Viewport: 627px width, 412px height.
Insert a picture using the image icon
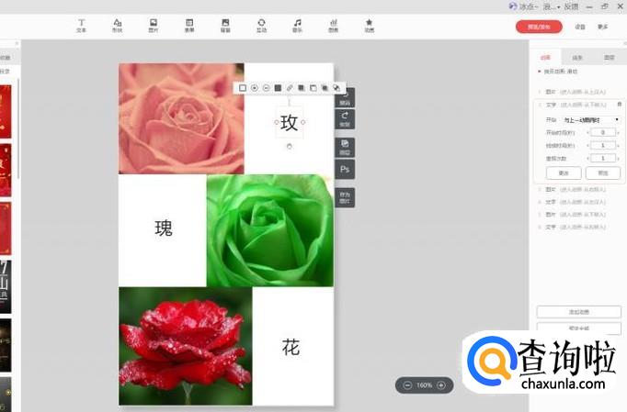click(x=154, y=26)
